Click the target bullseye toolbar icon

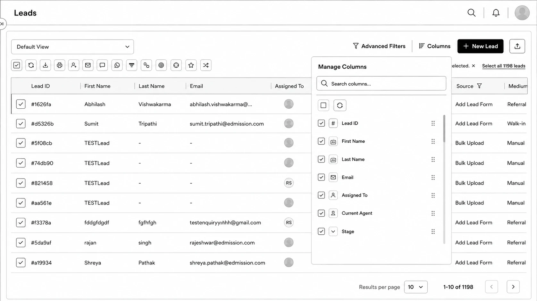pyautogui.click(x=161, y=65)
